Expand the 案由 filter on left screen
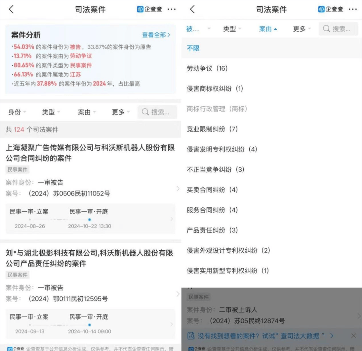This screenshot has width=362, height=351. click(87, 112)
